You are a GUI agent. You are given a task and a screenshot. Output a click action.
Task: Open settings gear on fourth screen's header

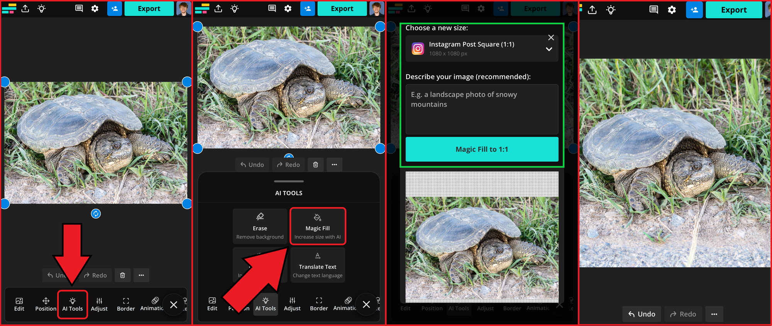point(672,10)
